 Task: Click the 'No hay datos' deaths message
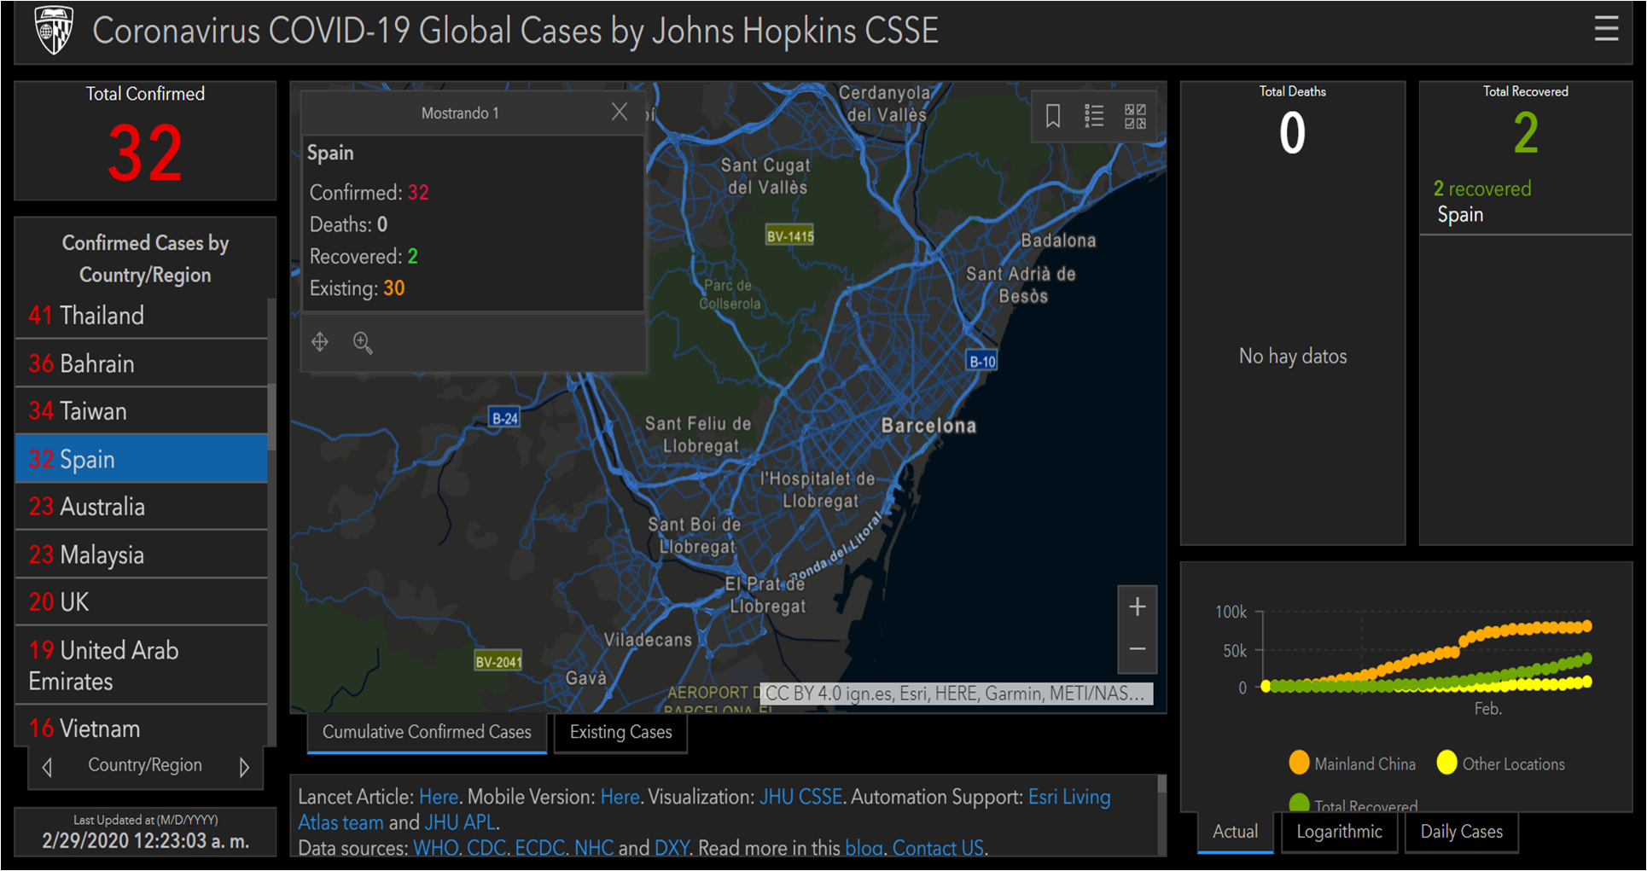pyautogui.click(x=1293, y=357)
